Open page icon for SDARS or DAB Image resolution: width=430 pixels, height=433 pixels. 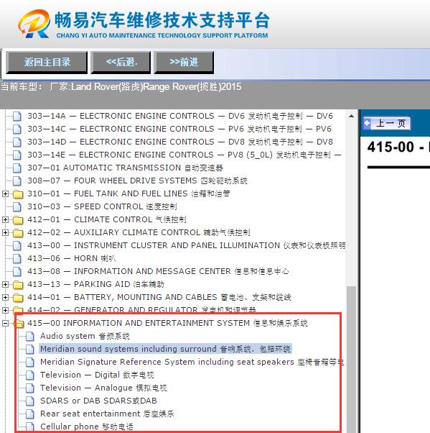click(30, 401)
